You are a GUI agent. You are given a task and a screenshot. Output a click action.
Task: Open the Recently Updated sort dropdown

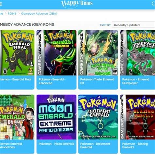tap(134, 25)
